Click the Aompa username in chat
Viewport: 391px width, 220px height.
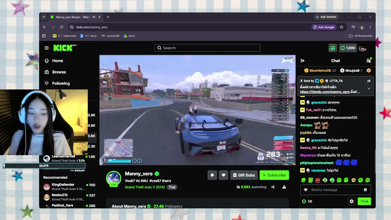[306, 125]
